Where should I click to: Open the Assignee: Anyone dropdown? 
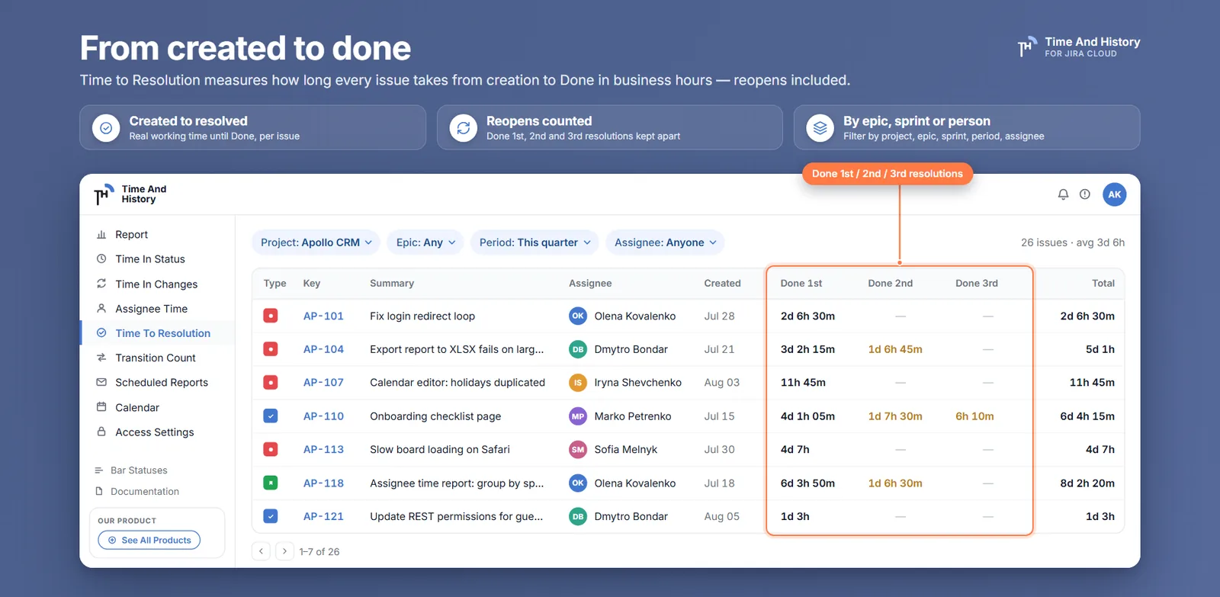coord(665,242)
